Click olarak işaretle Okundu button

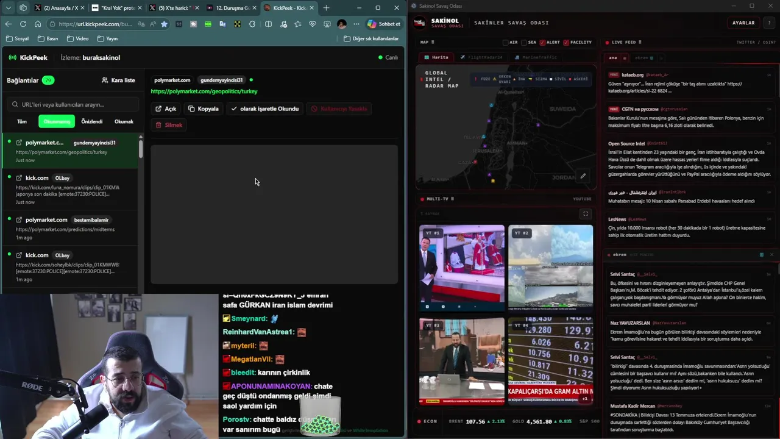click(x=265, y=109)
